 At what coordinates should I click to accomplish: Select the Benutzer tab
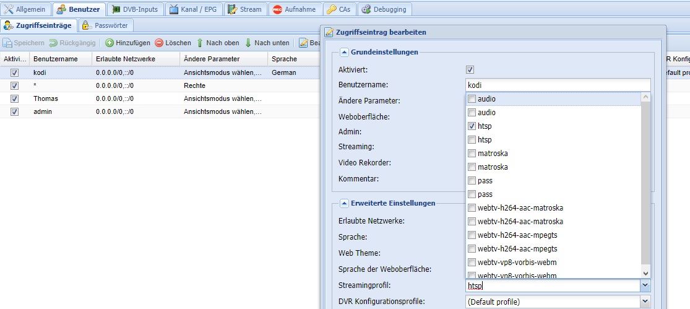click(79, 9)
